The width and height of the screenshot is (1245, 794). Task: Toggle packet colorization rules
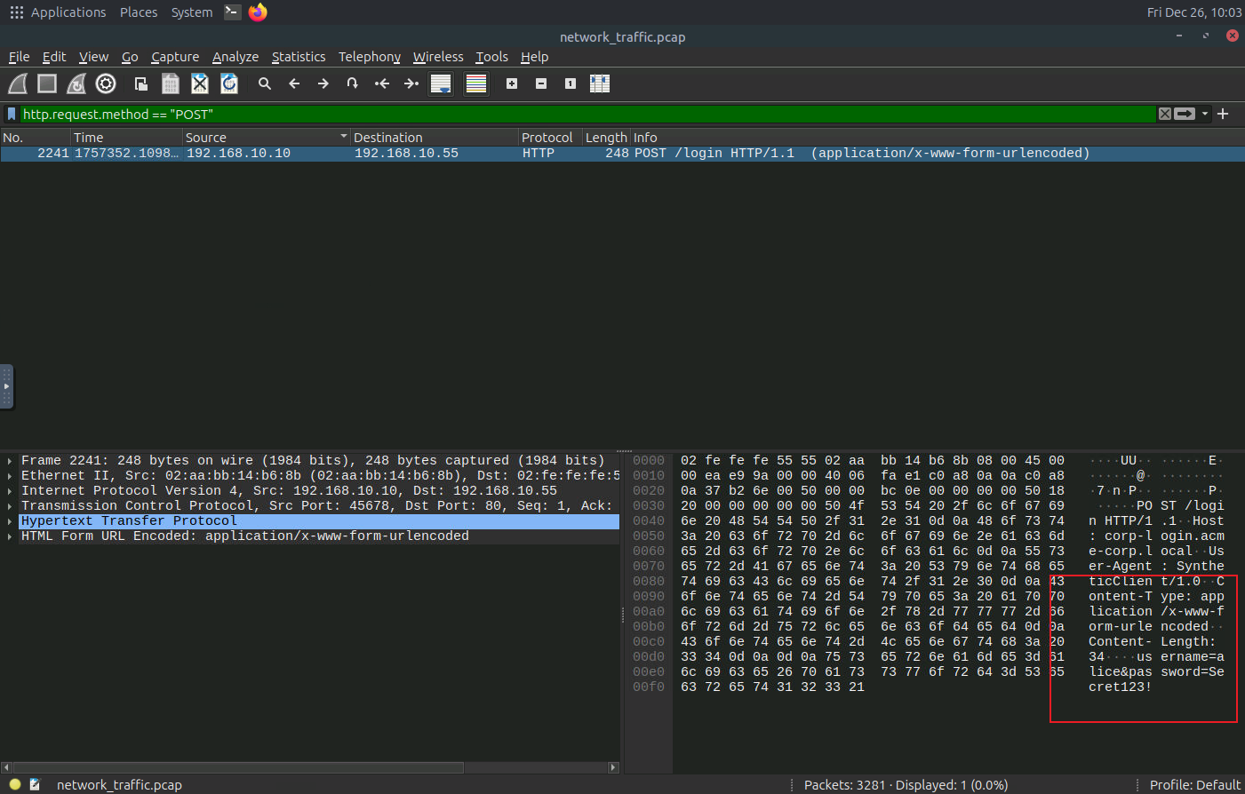[476, 83]
